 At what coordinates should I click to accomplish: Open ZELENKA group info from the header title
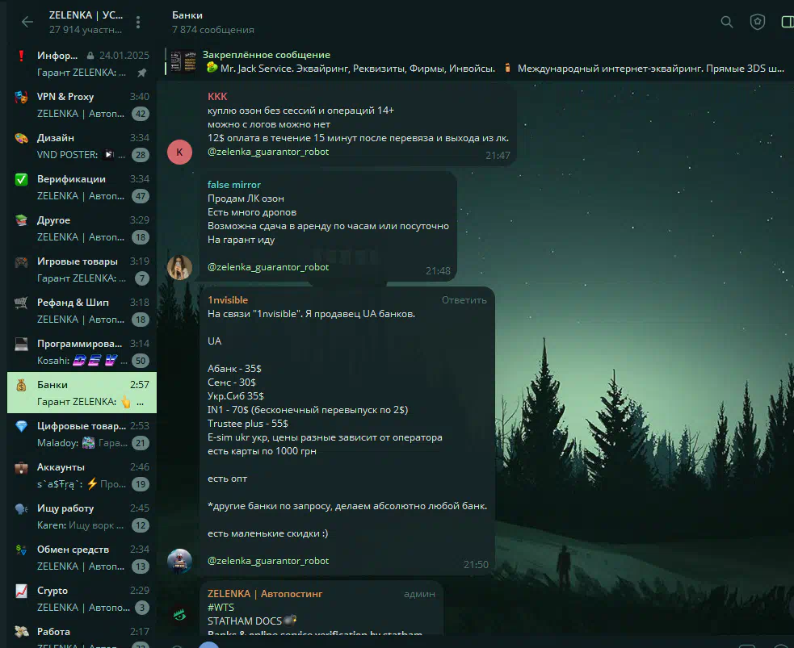tap(86, 15)
